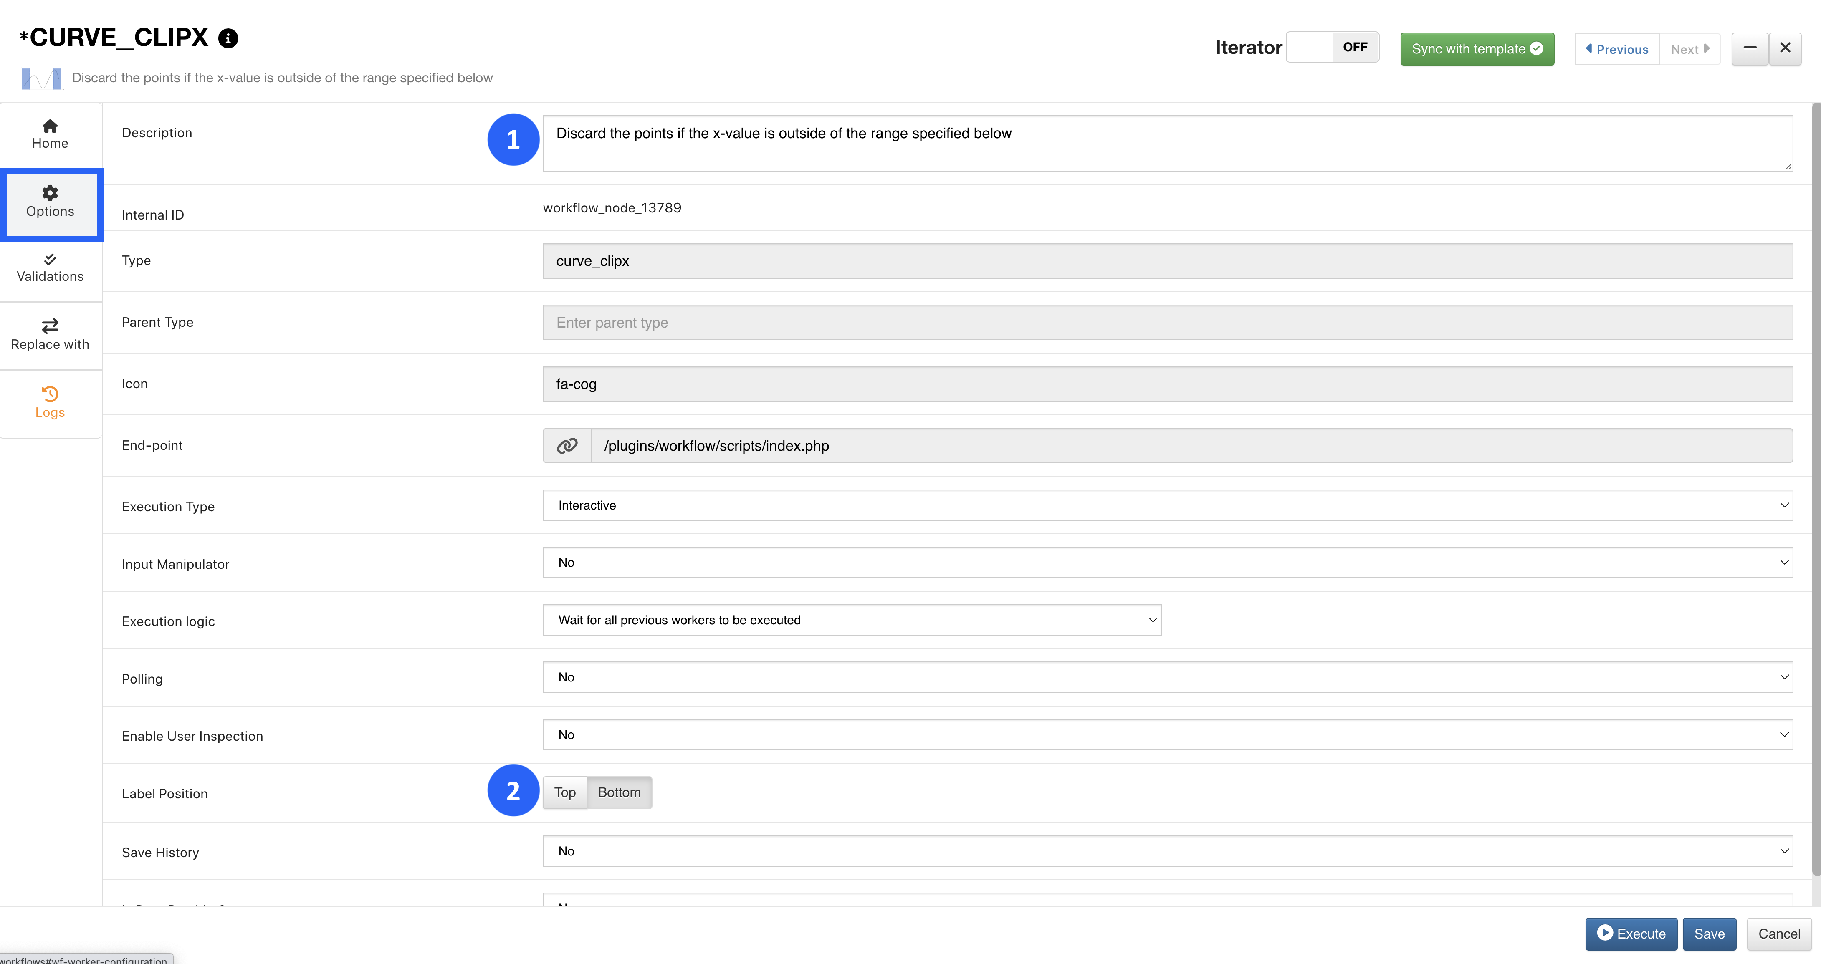1821x964 pixels.
Task: Click the curve clip thumbnail icon
Action: (41, 78)
